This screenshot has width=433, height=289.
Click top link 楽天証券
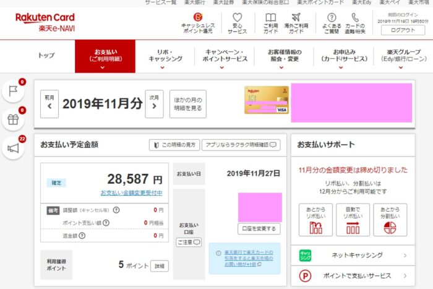pyautogui.click(x=223, y=2)
